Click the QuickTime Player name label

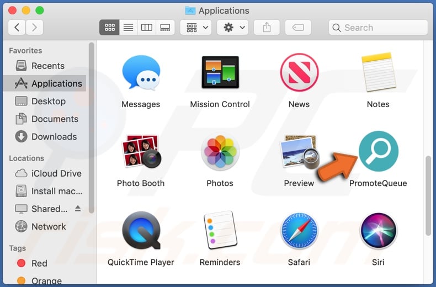click(x=141, y=262)
